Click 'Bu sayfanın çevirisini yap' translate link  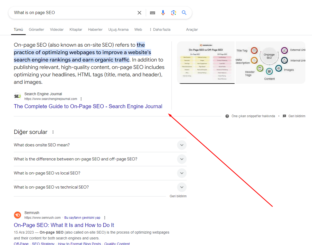pyautogui.click(x=82, y=218)
